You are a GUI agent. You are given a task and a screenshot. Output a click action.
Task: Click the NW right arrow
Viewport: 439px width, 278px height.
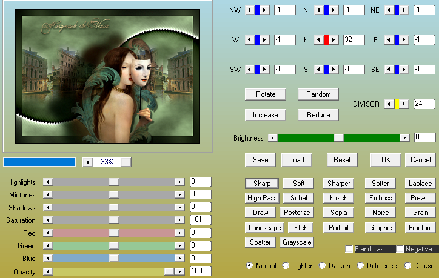pos(264,10)
